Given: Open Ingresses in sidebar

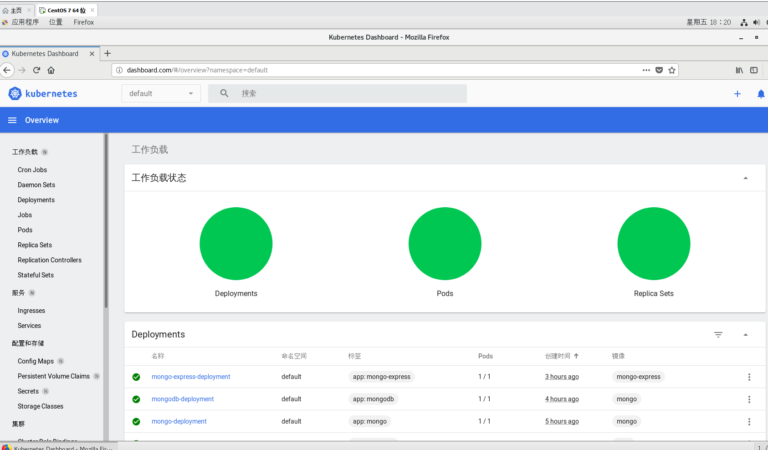Looking at the screenshot, I should 31,311.
